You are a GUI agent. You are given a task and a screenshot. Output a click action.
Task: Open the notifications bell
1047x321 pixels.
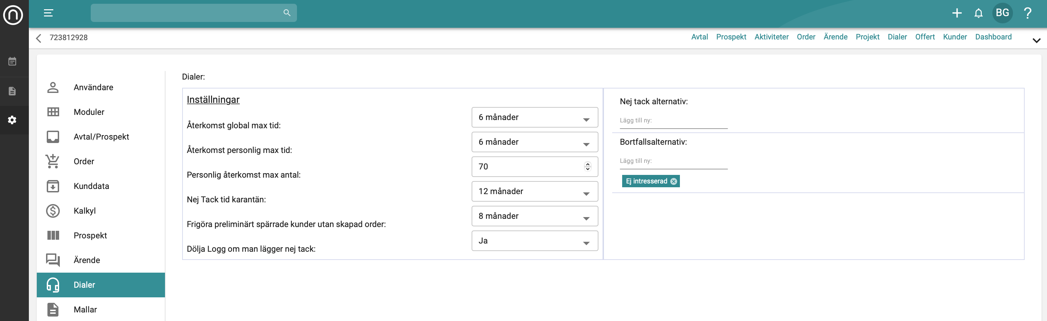pos(978,13)
